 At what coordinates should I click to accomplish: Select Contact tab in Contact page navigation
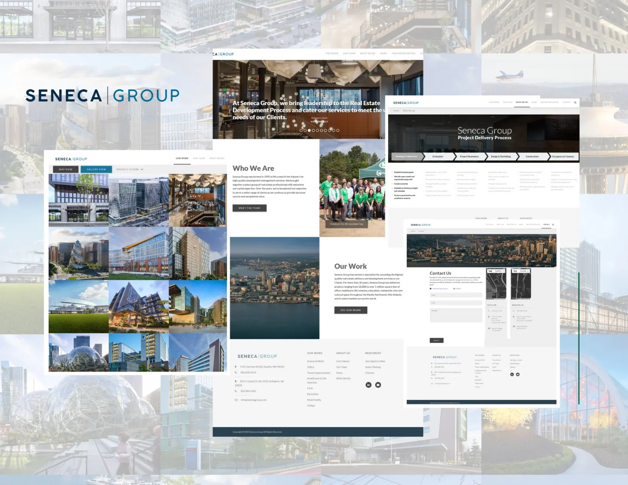pyautogui.click(x=546, y=224)
